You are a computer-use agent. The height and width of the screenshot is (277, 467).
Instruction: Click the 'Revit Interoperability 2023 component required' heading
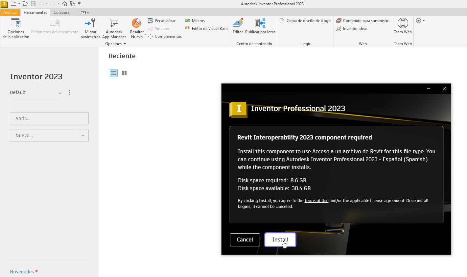pos(305,138)
